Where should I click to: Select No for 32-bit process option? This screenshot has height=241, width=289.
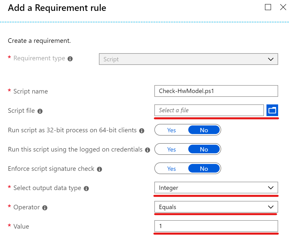tap(204, 130)
